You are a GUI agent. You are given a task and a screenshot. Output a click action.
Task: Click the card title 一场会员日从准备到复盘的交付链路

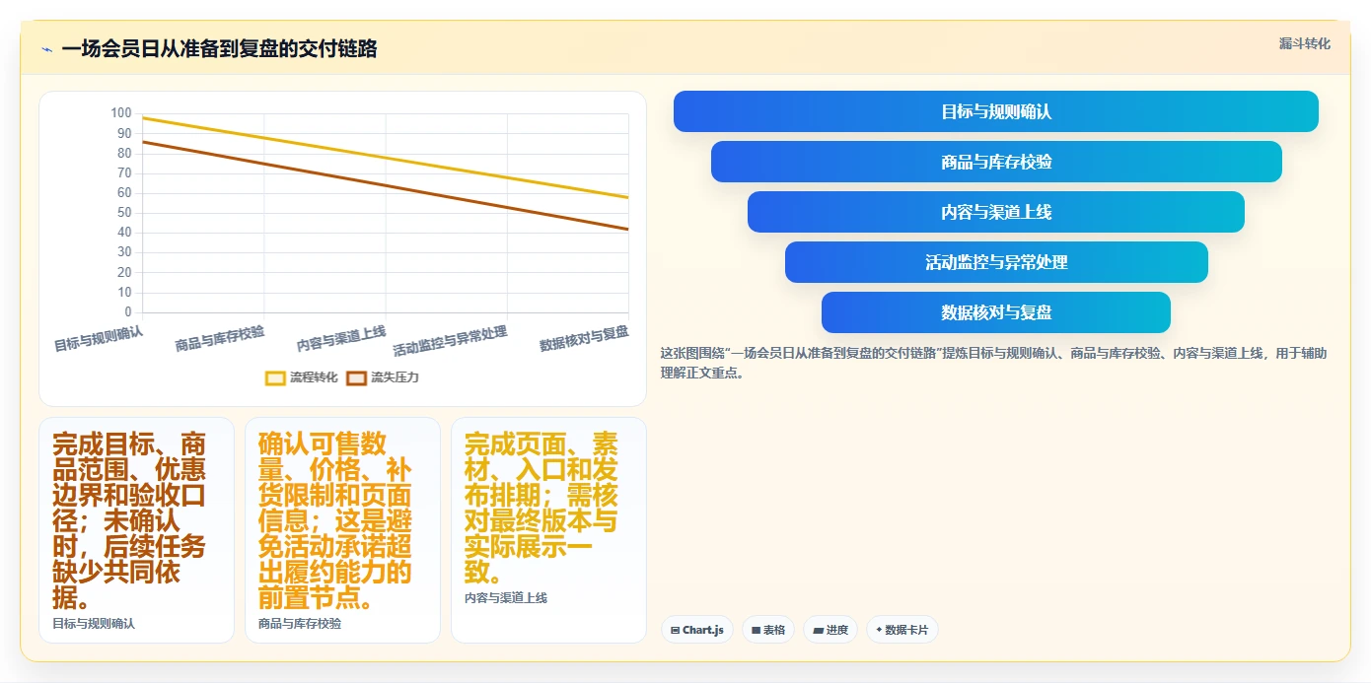point(219,48)
